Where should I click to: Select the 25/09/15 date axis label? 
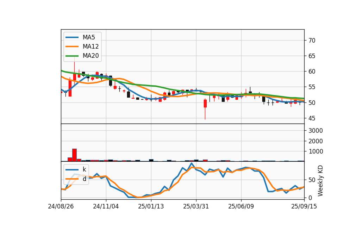(x=304, y=206)
